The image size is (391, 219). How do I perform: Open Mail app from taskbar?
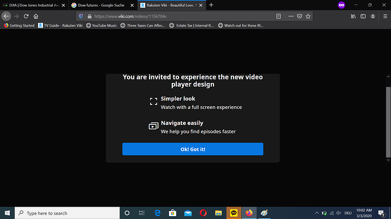(188, 213)
